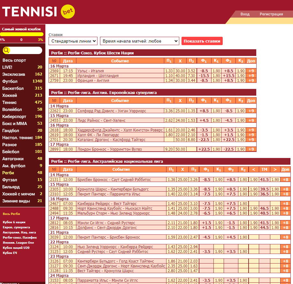
Task: Expand the Время начала матчей dropdown
Action: pyautogui.click(x=140, y=41)
